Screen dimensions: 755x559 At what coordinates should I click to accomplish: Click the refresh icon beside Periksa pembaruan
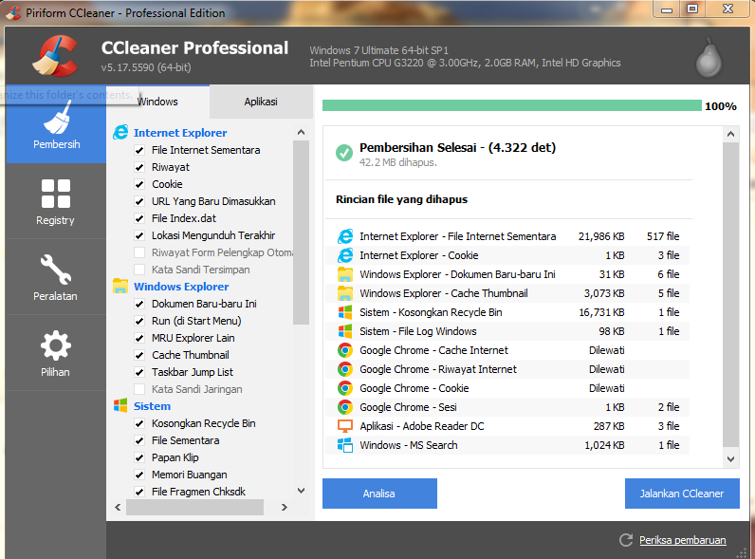pyautogui.click(x=626, y=540)
